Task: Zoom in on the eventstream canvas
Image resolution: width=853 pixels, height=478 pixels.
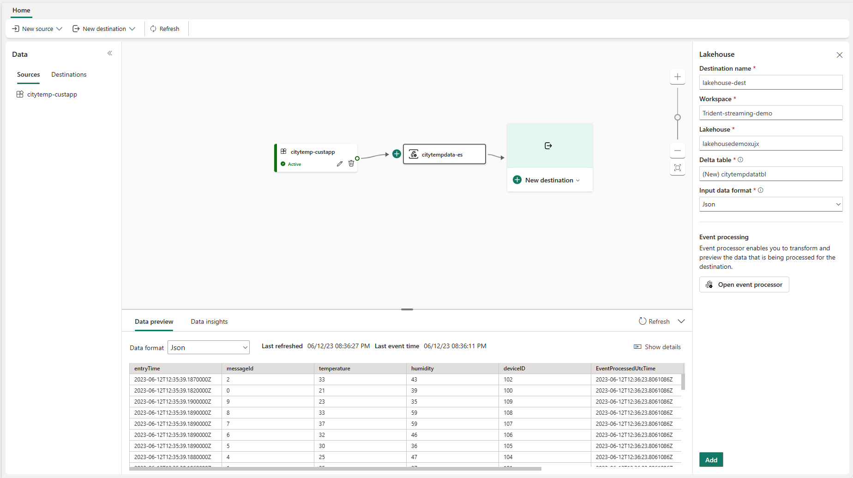Action: point(677,77)
